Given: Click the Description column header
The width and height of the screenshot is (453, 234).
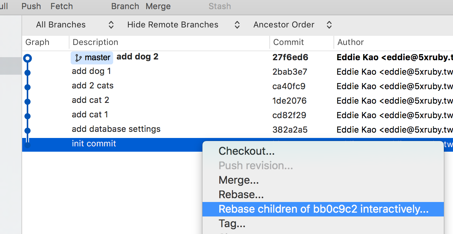Looking at the screenshot, I should (x=95, y=42).
